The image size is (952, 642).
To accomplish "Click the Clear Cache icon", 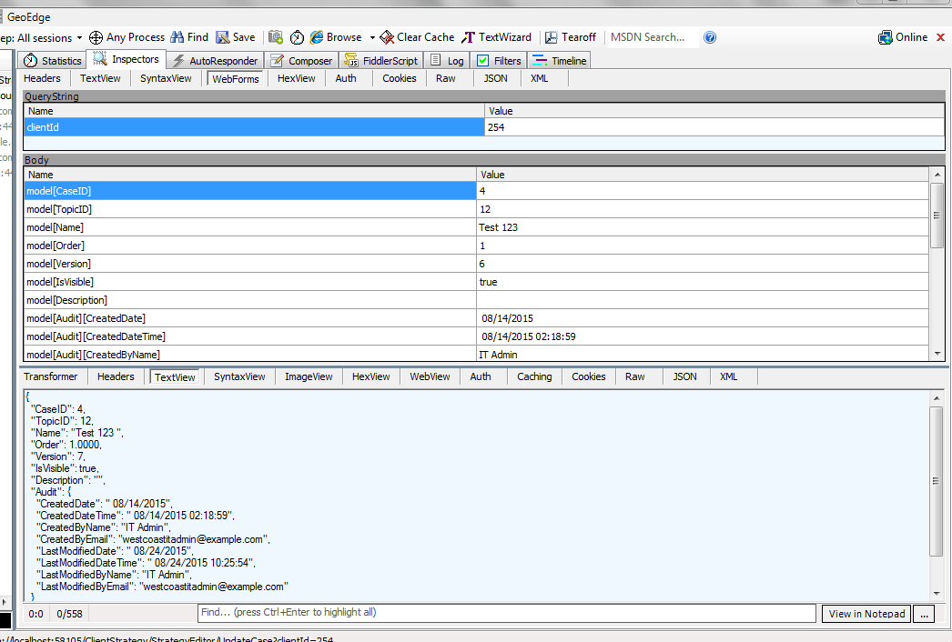I will click(x=387, y=37).
